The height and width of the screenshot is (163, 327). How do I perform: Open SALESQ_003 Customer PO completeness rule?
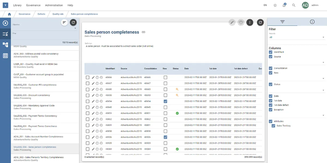pos(45,86)
